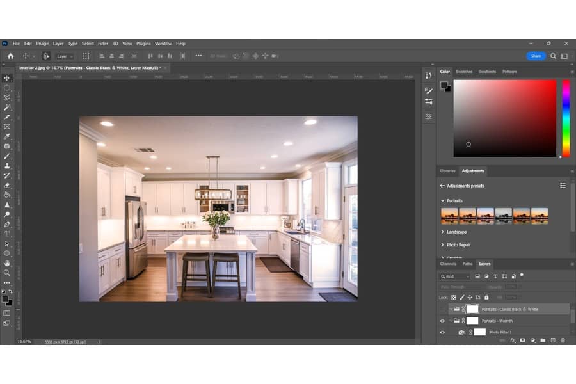Switch to the Libraries tab
Image resolution: width=576 pixels, height=384 pixels.
[448, 171]
